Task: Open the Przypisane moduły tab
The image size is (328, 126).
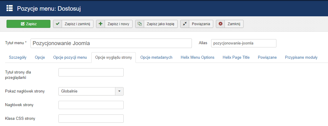Action: pyautogui.click(x=301, y=58)
